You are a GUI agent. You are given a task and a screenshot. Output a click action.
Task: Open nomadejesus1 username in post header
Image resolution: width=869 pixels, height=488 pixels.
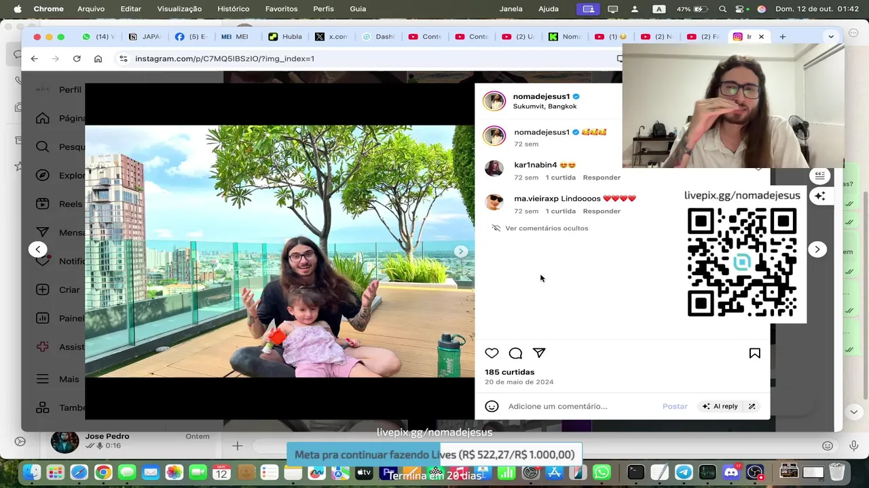tap(541, 97)
